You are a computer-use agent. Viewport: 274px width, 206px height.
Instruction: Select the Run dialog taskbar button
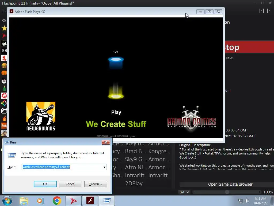pyautogui.click(x=107, y=201)
